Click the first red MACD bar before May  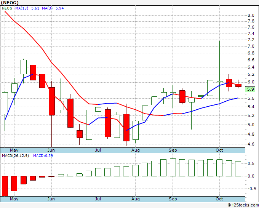click(5, 186)
